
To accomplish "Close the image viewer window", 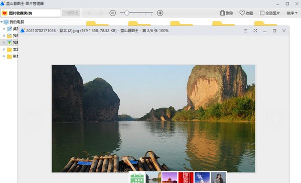I will point(284,31).
